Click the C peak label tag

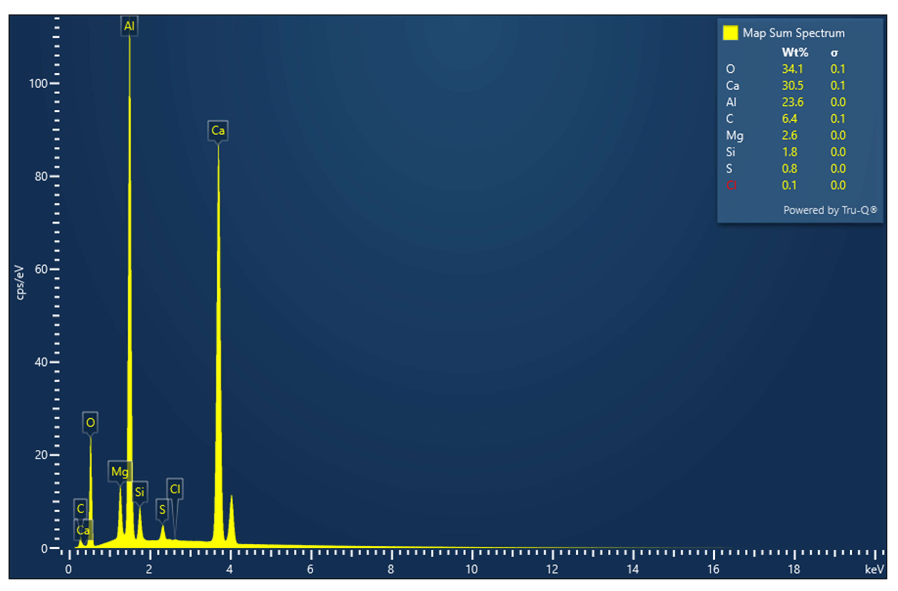pyautogui.click(x=80, y=509)
